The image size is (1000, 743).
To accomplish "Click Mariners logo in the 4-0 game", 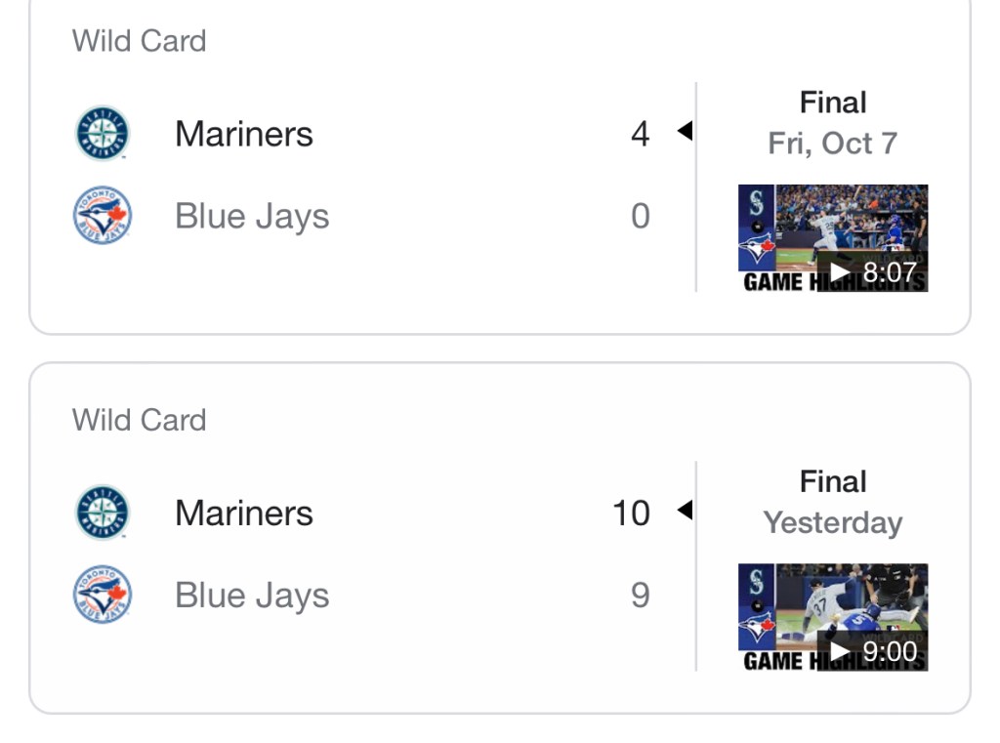I will click(103, 134).
